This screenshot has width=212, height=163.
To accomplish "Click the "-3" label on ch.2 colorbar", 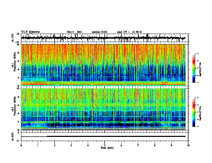I will (x=198, y=98).
